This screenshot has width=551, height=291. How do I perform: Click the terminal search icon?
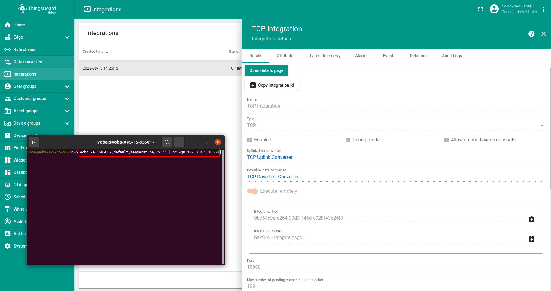[167, 142]
